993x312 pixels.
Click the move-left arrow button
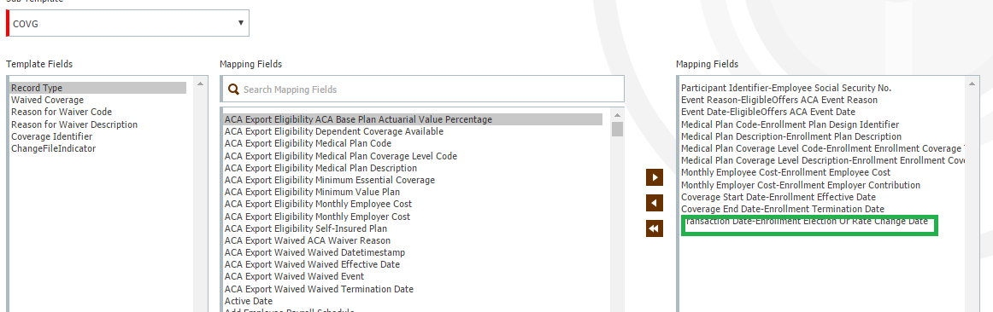pos(655,203)
